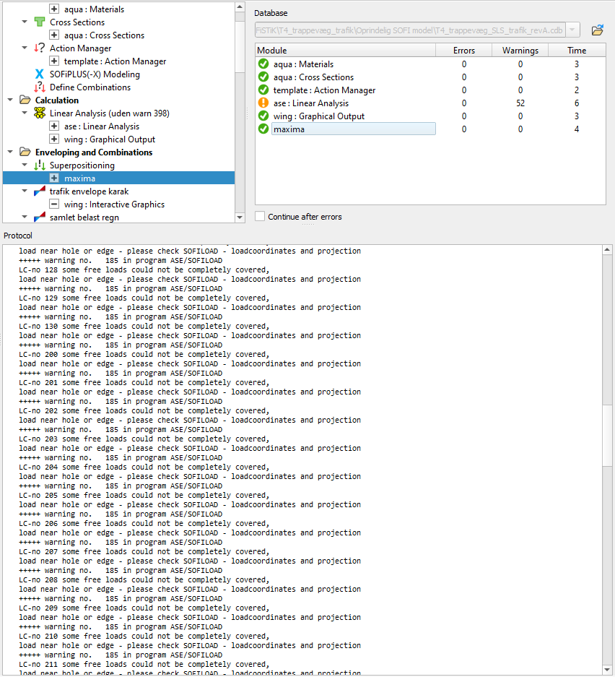Expand the ase : Linear Analysis tree node
The width and height of the screenshot is (615, 677).
[54, 126]
